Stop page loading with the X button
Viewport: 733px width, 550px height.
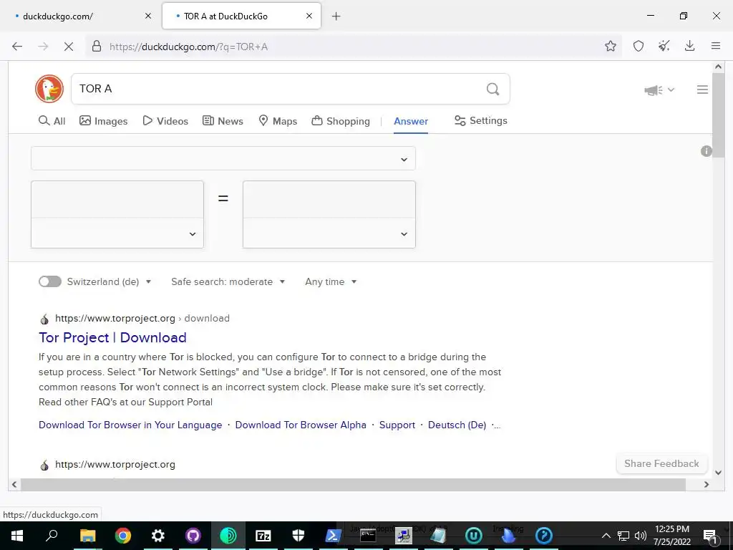coord(68,47)
